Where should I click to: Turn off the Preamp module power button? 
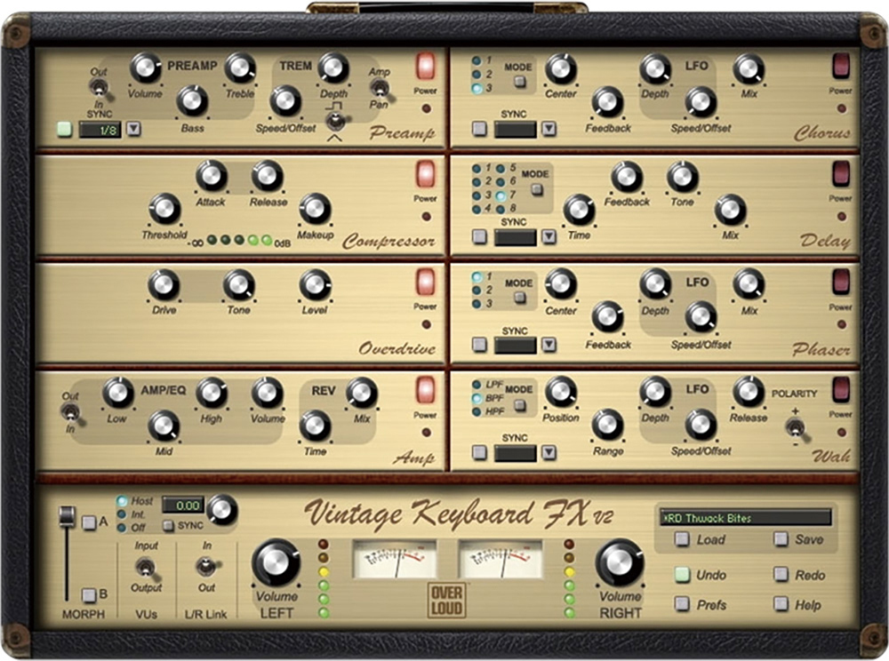point(425,67)
